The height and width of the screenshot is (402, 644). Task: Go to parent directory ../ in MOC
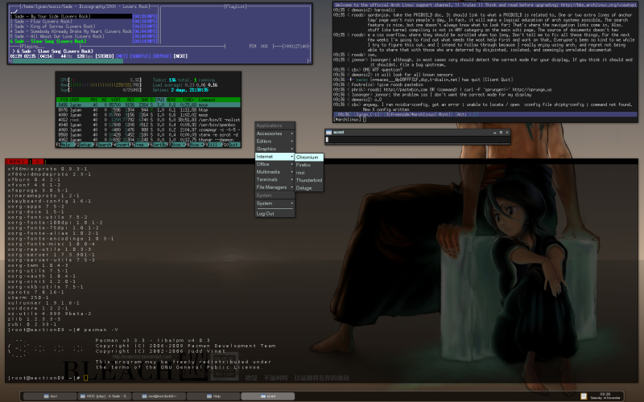(x=14, y=11)
